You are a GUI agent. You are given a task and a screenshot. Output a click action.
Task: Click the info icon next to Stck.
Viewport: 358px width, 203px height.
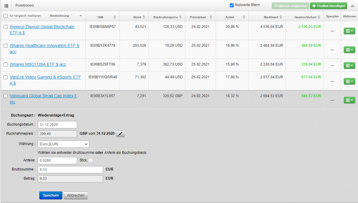pos(91,160)
